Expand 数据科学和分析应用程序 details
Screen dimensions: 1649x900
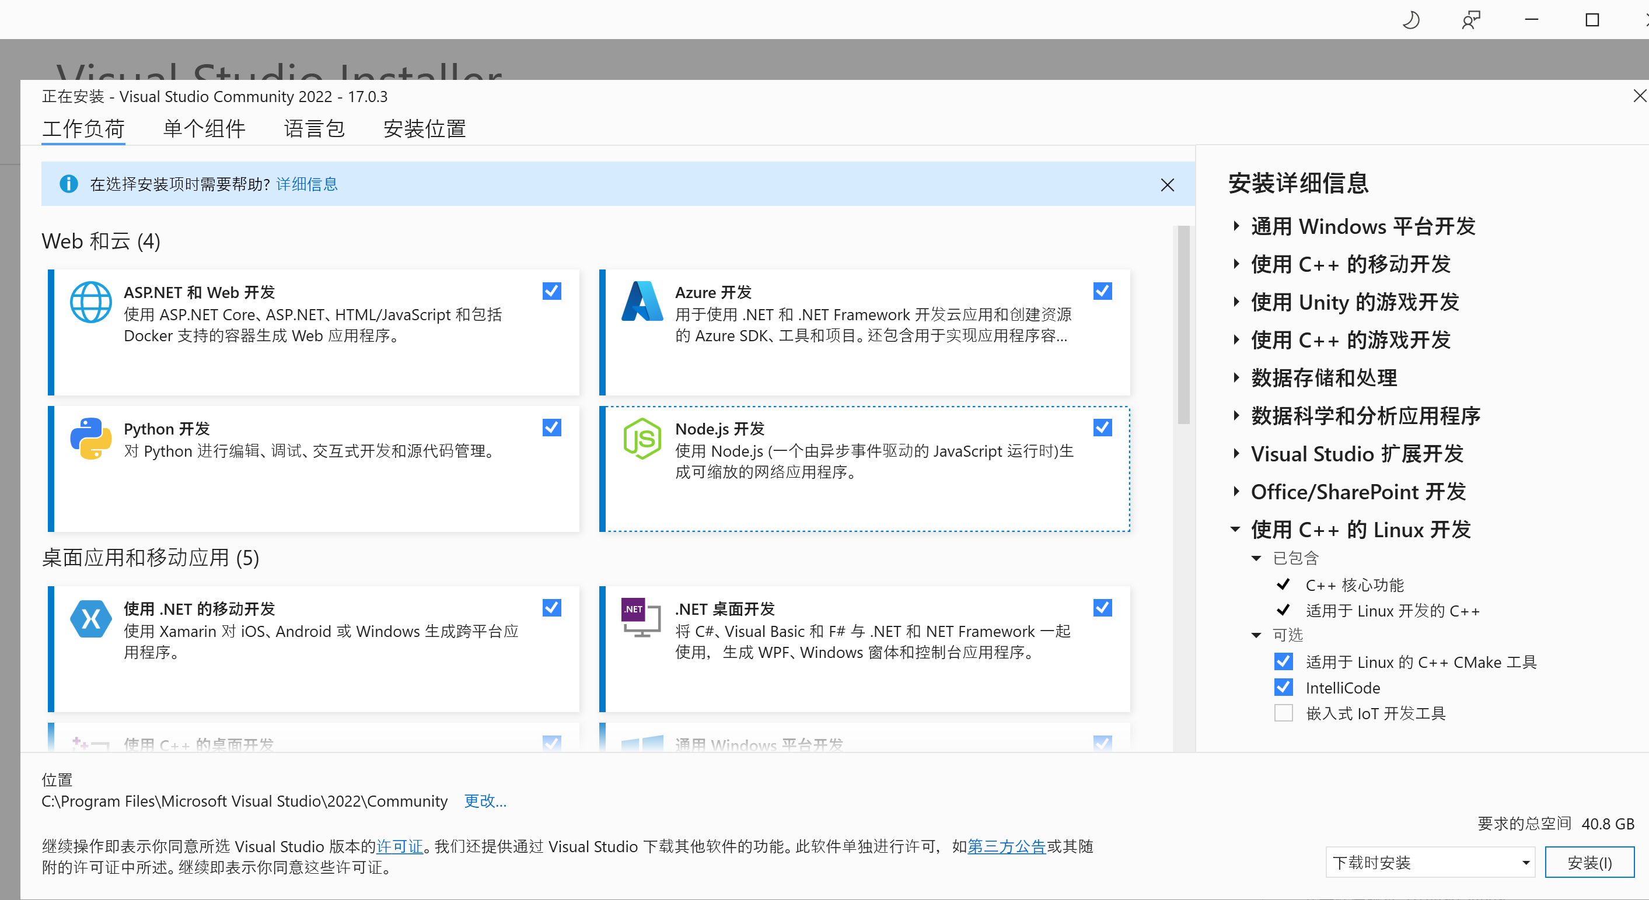tap(1237, 415)
